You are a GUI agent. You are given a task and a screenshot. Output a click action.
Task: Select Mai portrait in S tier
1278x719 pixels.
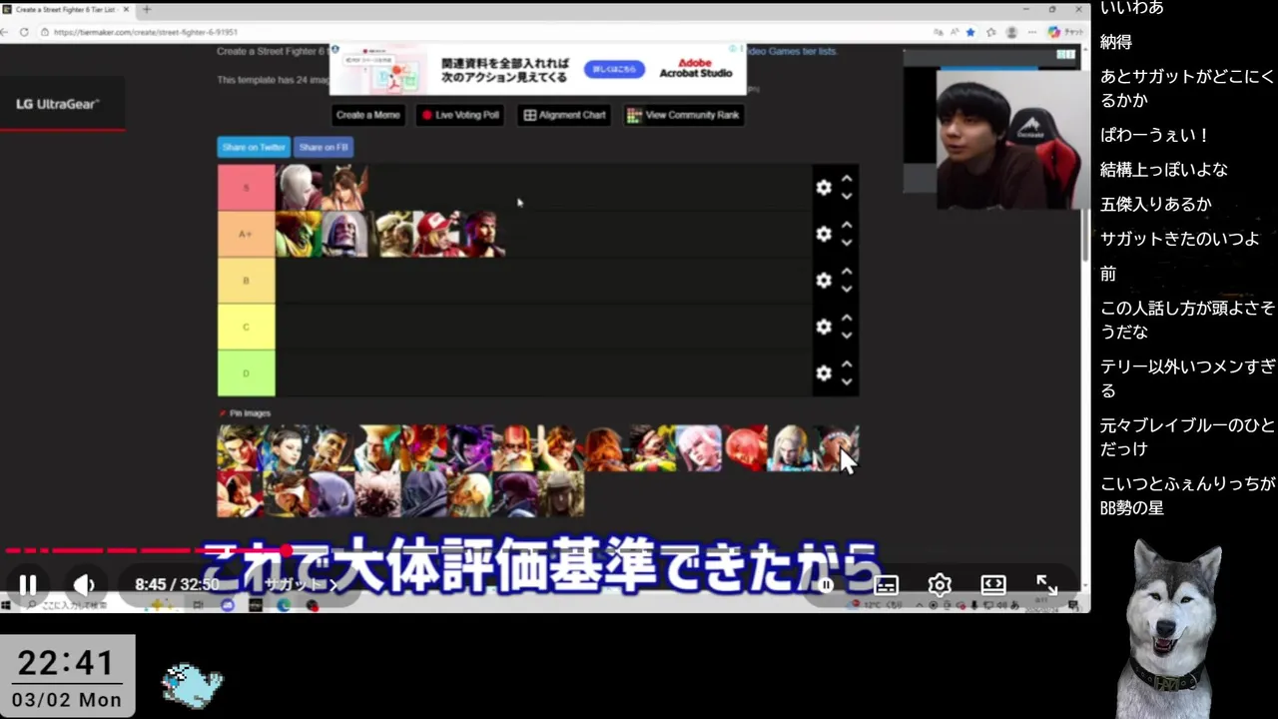[x=344, y=188]
